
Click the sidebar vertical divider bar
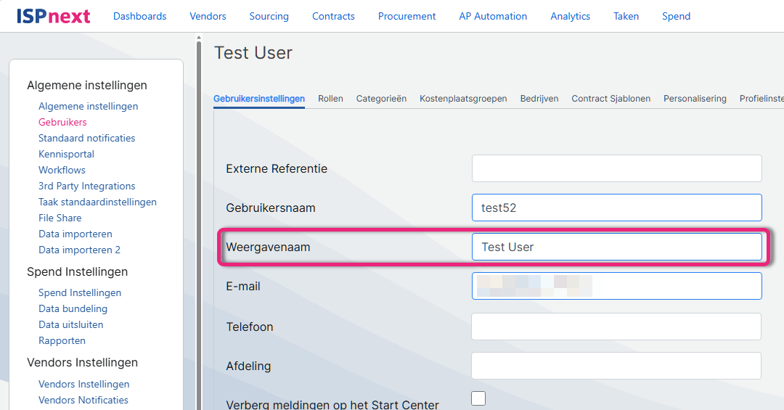(199, 218)
